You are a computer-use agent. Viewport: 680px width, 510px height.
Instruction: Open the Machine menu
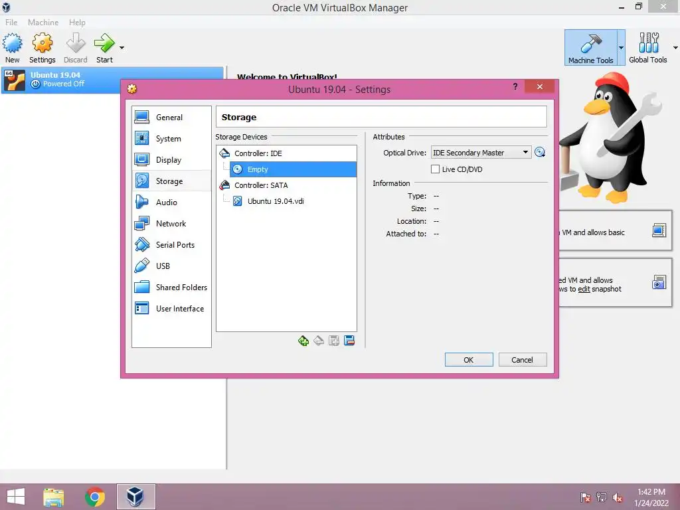(x=43, y=22)
